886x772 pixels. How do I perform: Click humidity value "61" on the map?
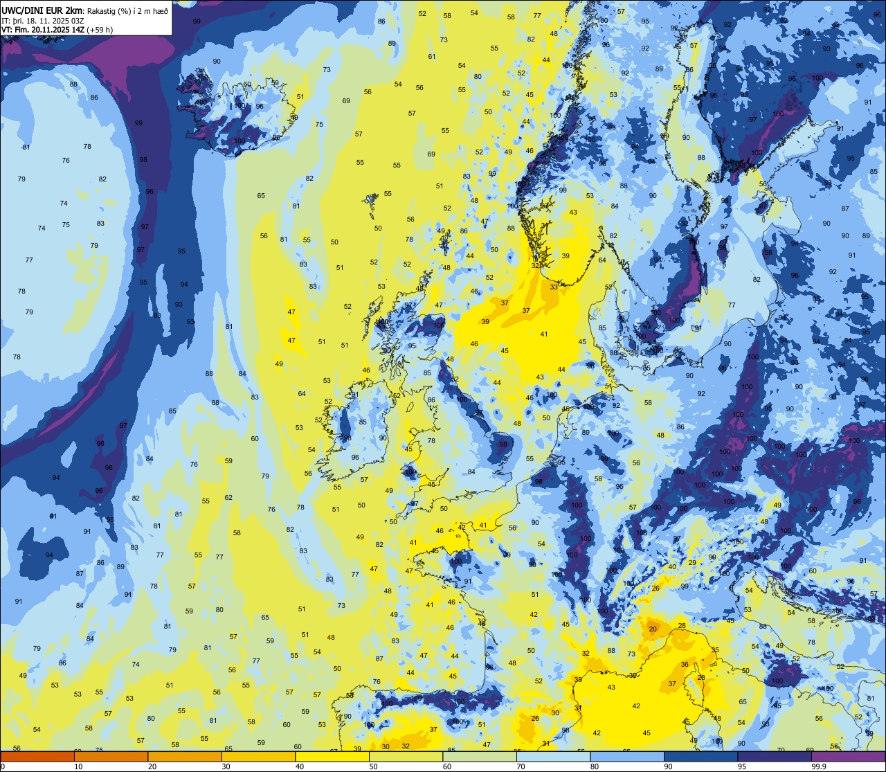[x=432, y=56]
